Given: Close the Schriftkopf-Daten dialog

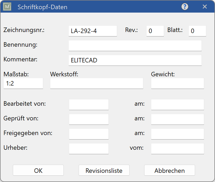Looking at the screenshot, I should click(x=205, y=7).
